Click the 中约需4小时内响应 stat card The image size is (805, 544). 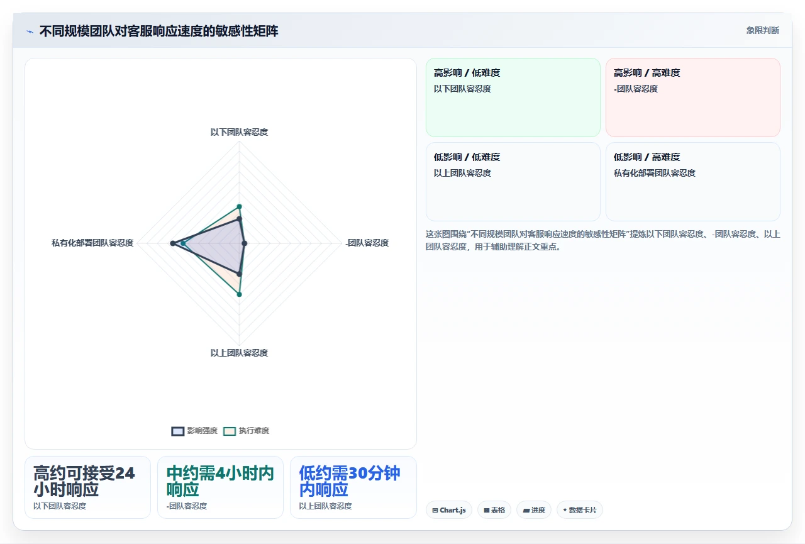click(x=220, y=487)
